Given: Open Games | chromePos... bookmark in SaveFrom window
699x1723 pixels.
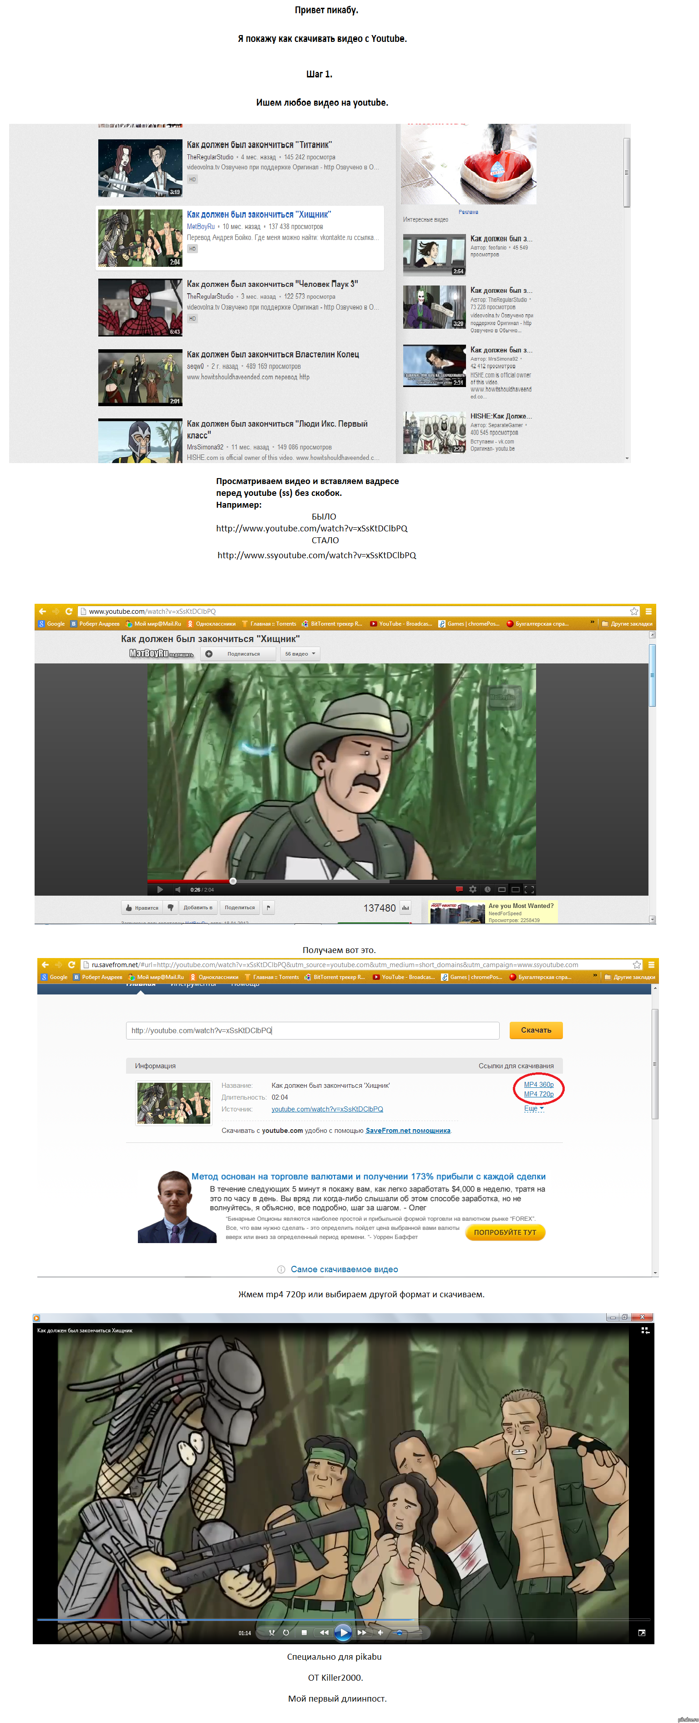Looking at the screenshot, I should point(472,977).
